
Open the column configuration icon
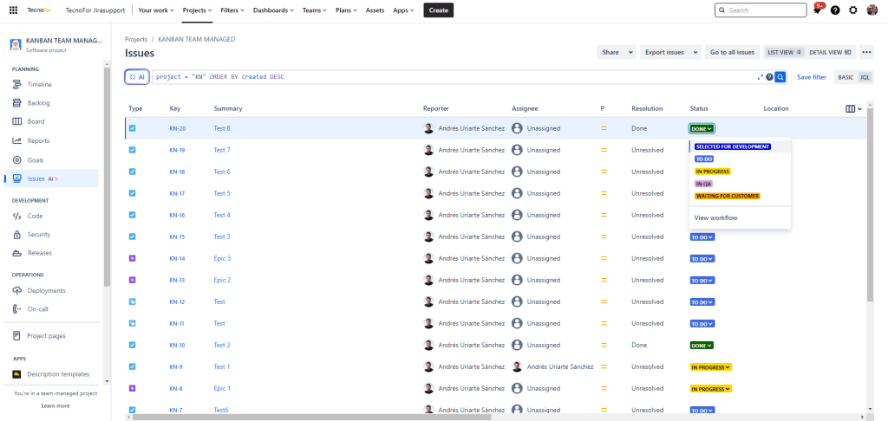[852, 108]
